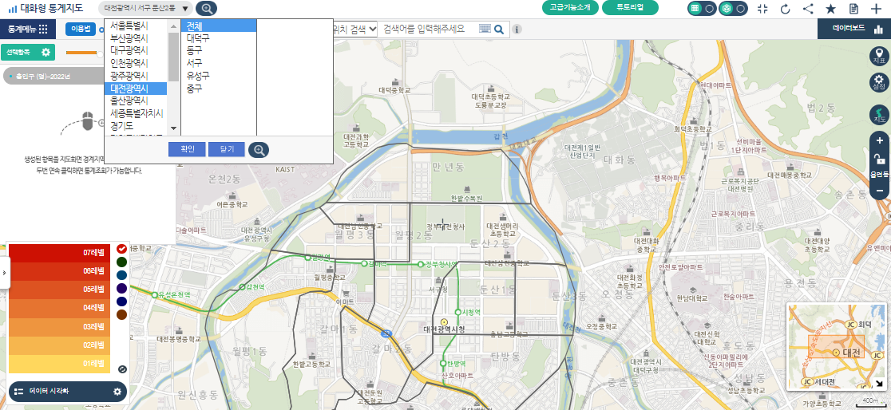Click the refresh icon in top toolbar
The width and height of the screenshot is (891, 410).
pos(785,9)
